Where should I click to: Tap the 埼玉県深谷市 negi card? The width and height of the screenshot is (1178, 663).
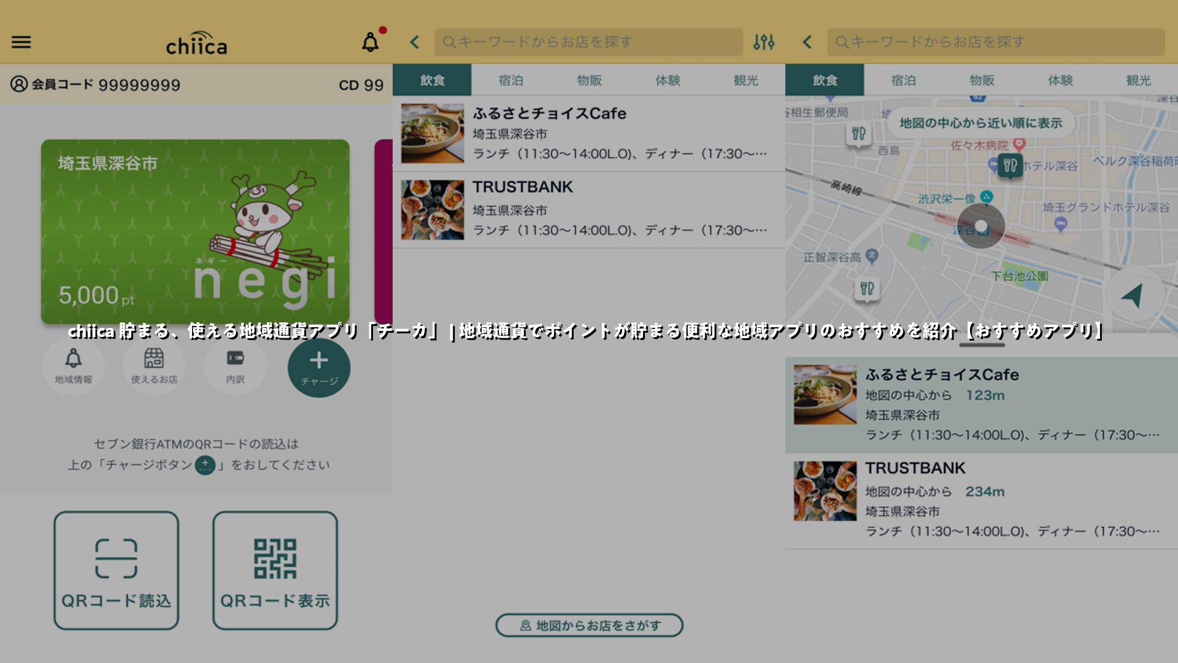coord(195,231)
